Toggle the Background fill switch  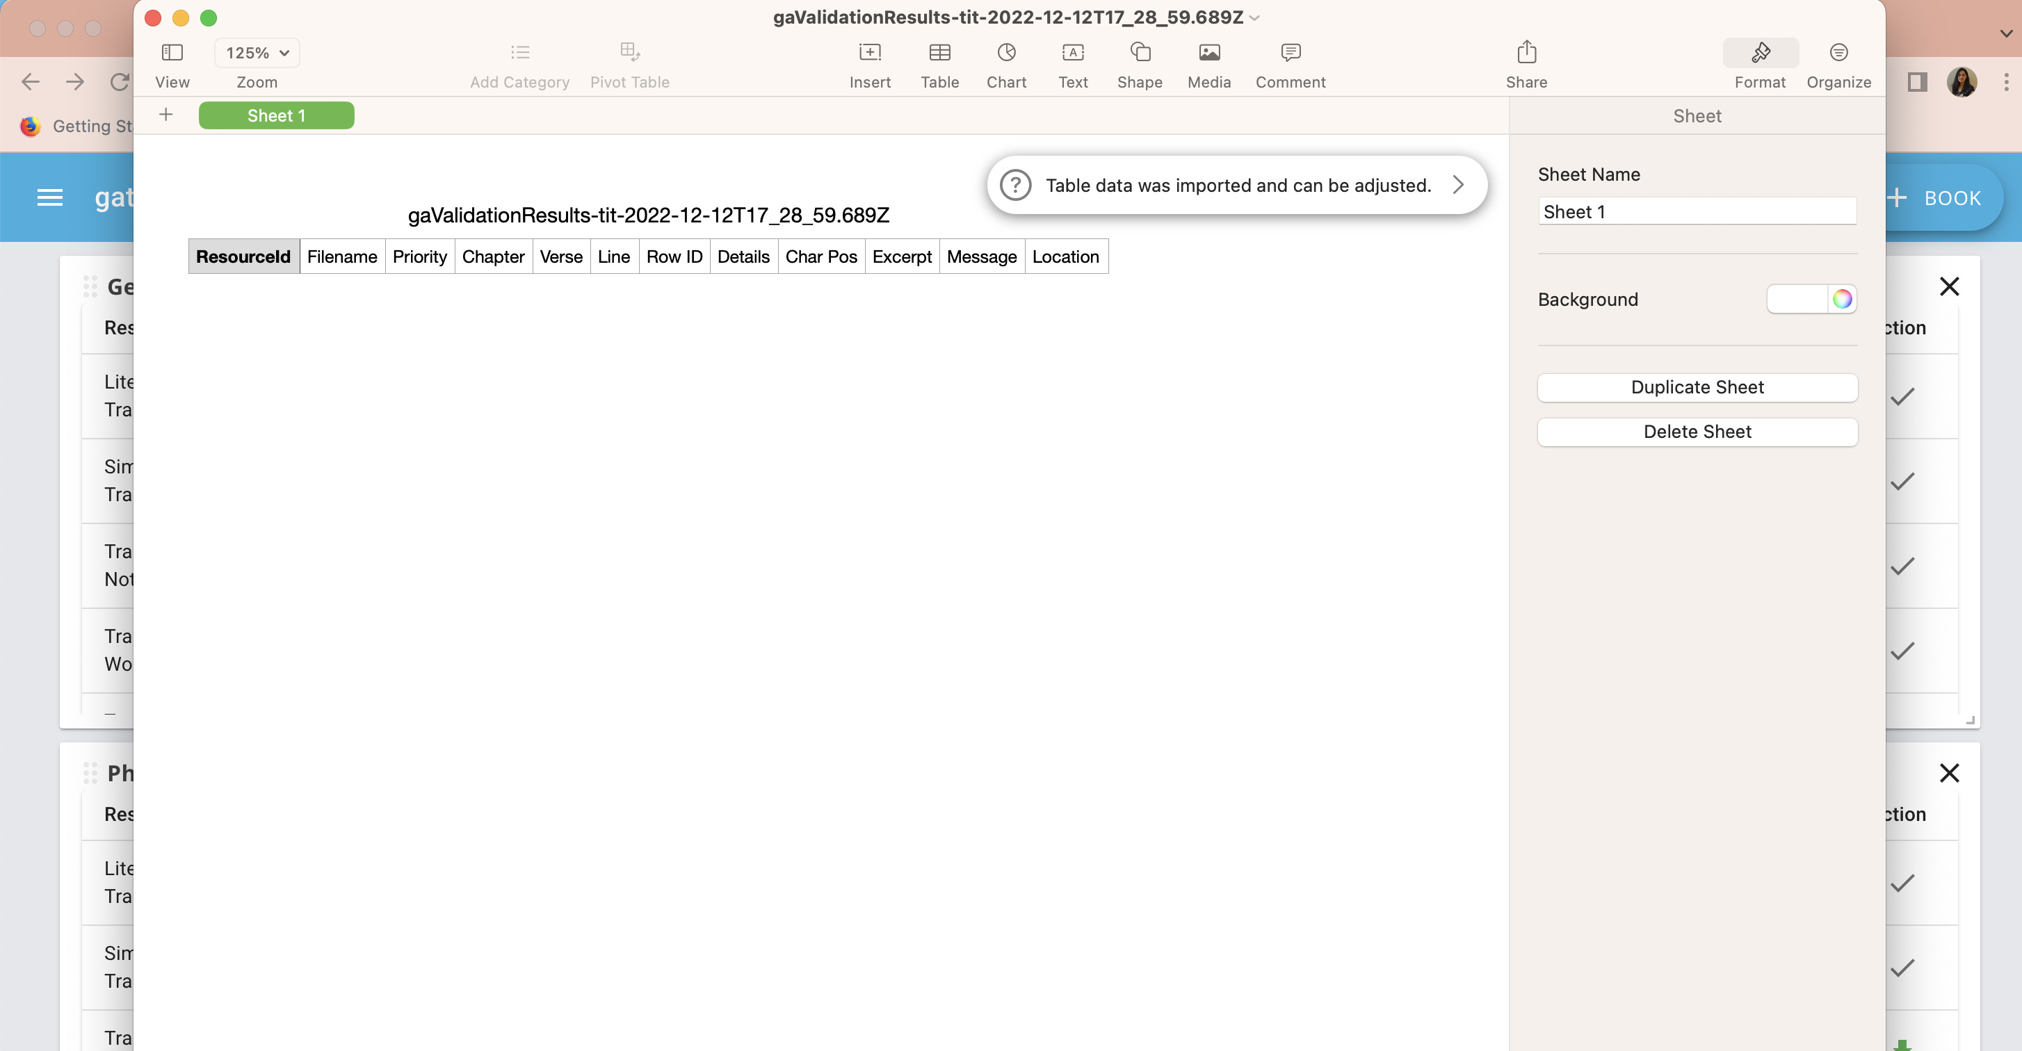tap(1797, 299)
